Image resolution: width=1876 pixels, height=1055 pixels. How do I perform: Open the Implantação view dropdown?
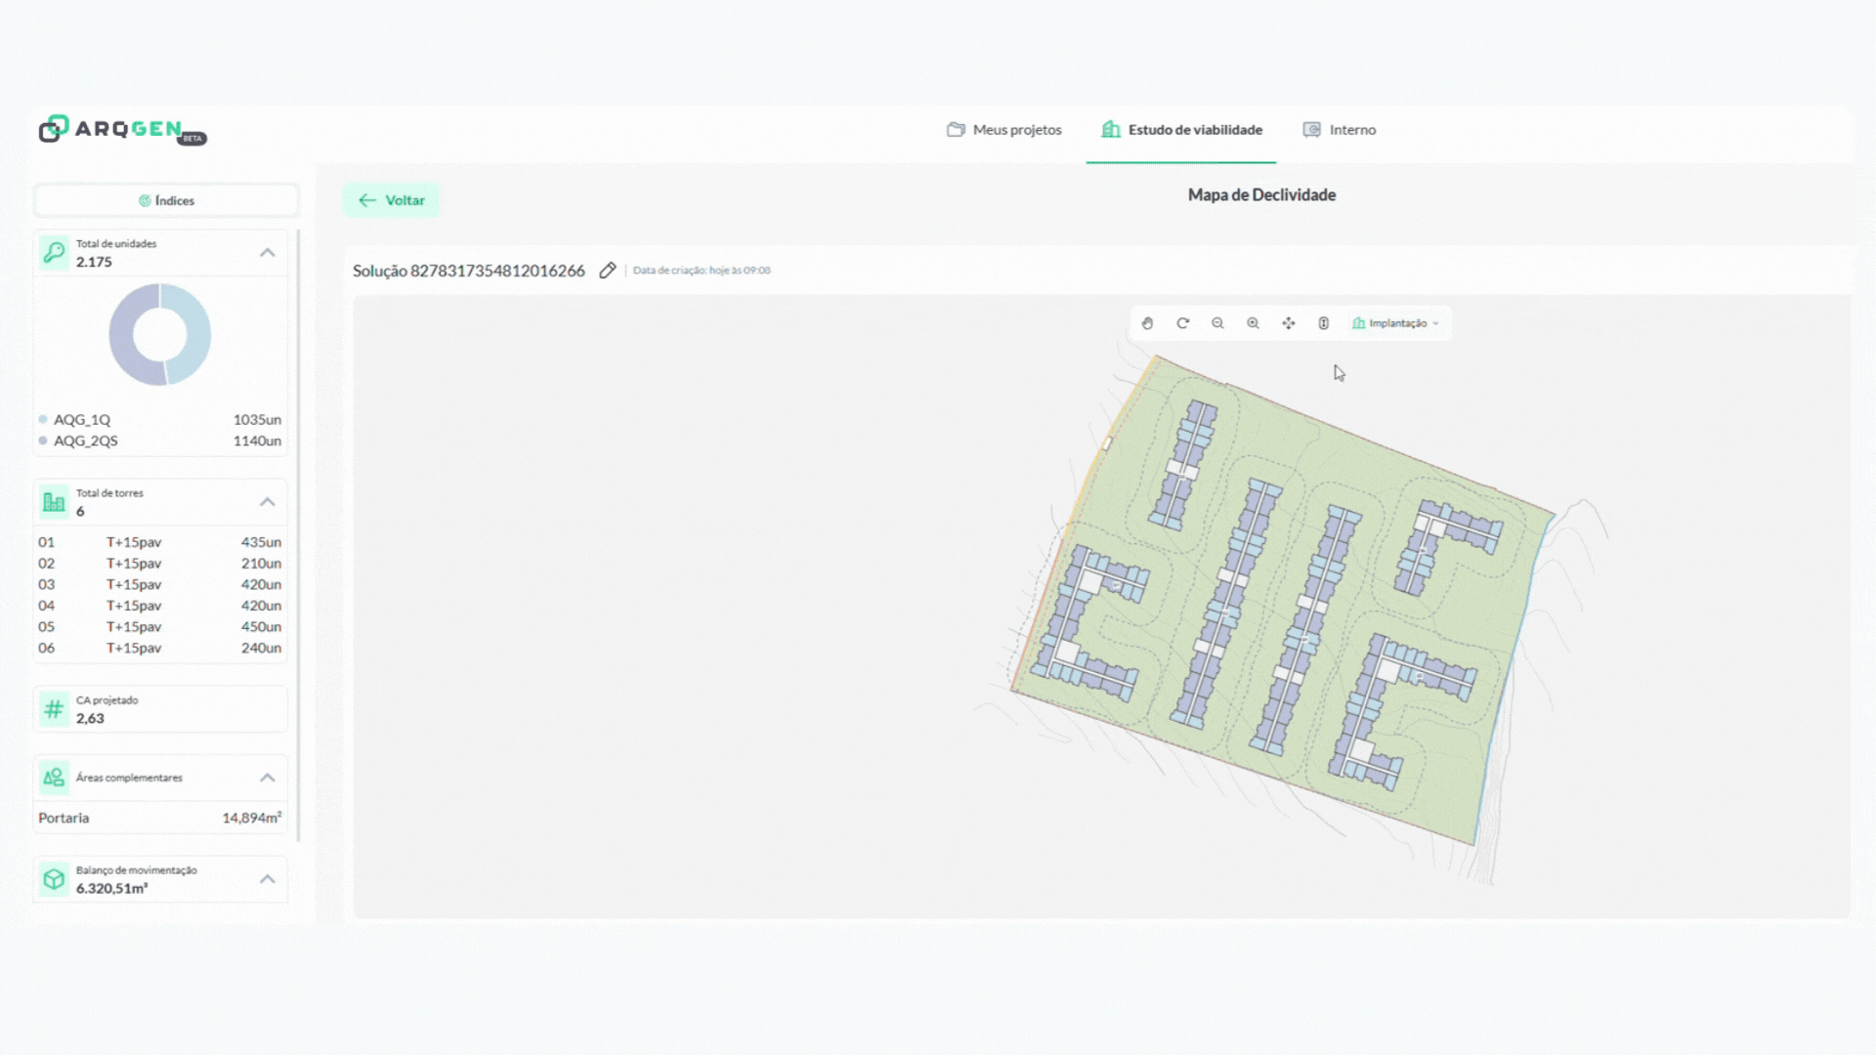(1397, 323)
